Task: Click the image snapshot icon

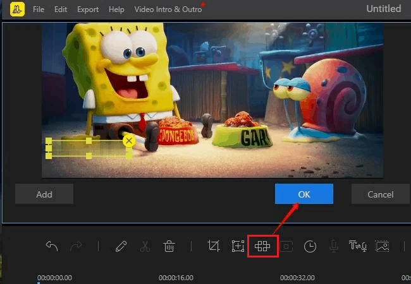Action: [x=382, y=246]
